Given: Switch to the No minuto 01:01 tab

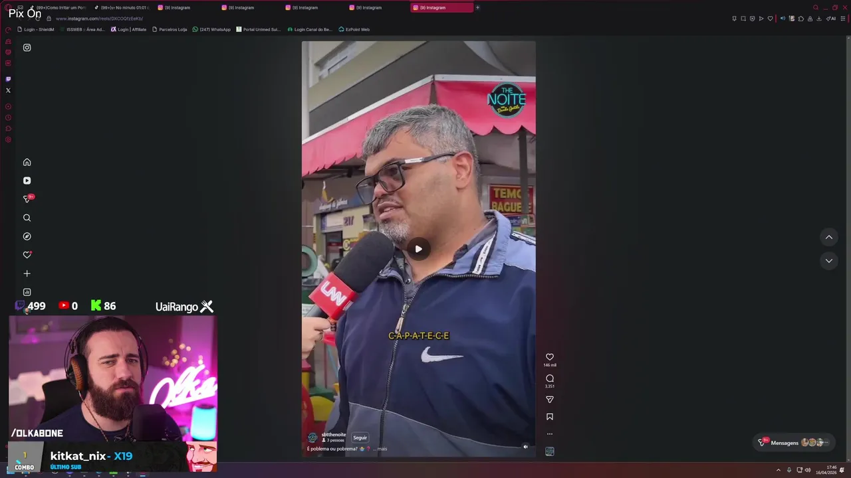Looking at the screenshot, I should tap(121, 7).
